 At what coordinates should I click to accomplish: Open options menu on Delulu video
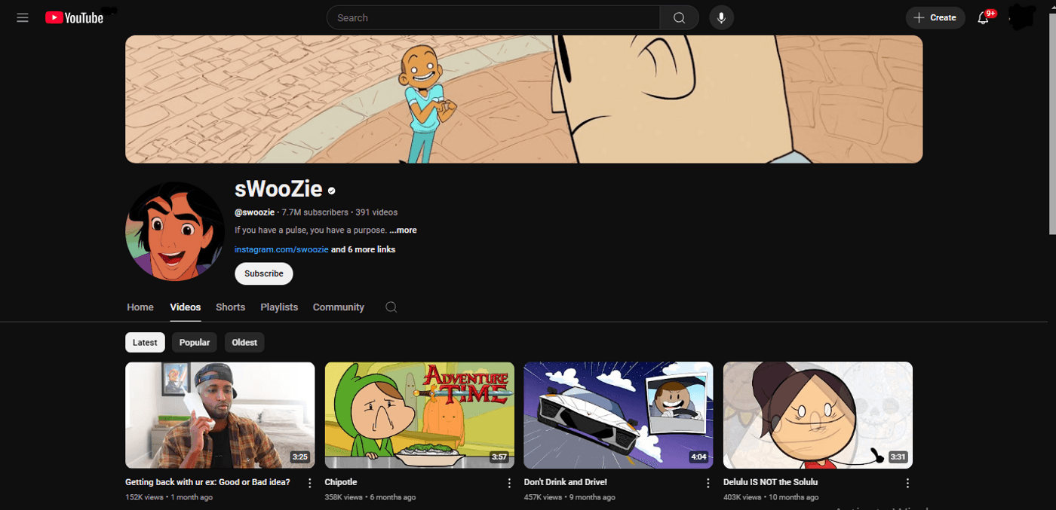(x=907, y=482)
